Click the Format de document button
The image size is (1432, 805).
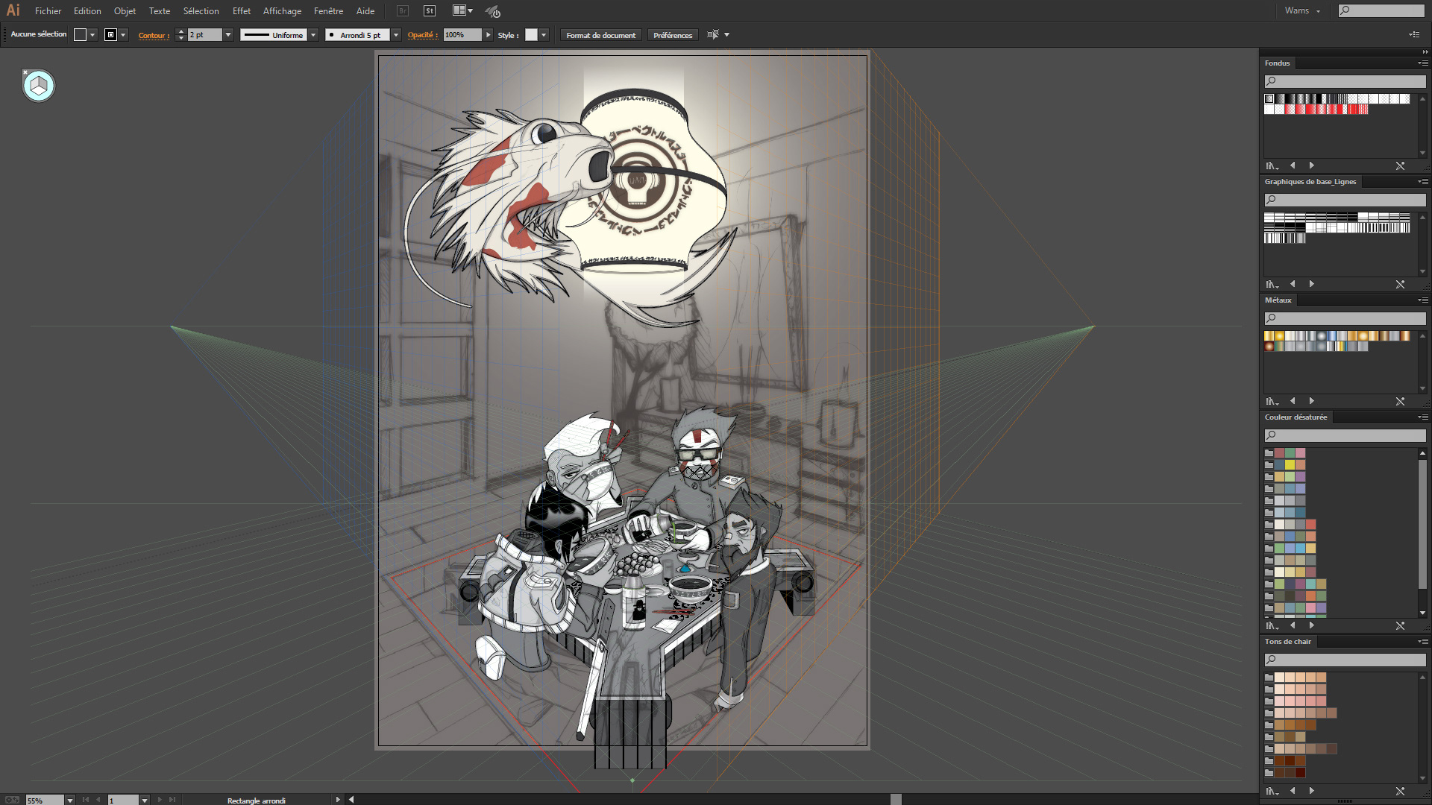tap(600, 35)
